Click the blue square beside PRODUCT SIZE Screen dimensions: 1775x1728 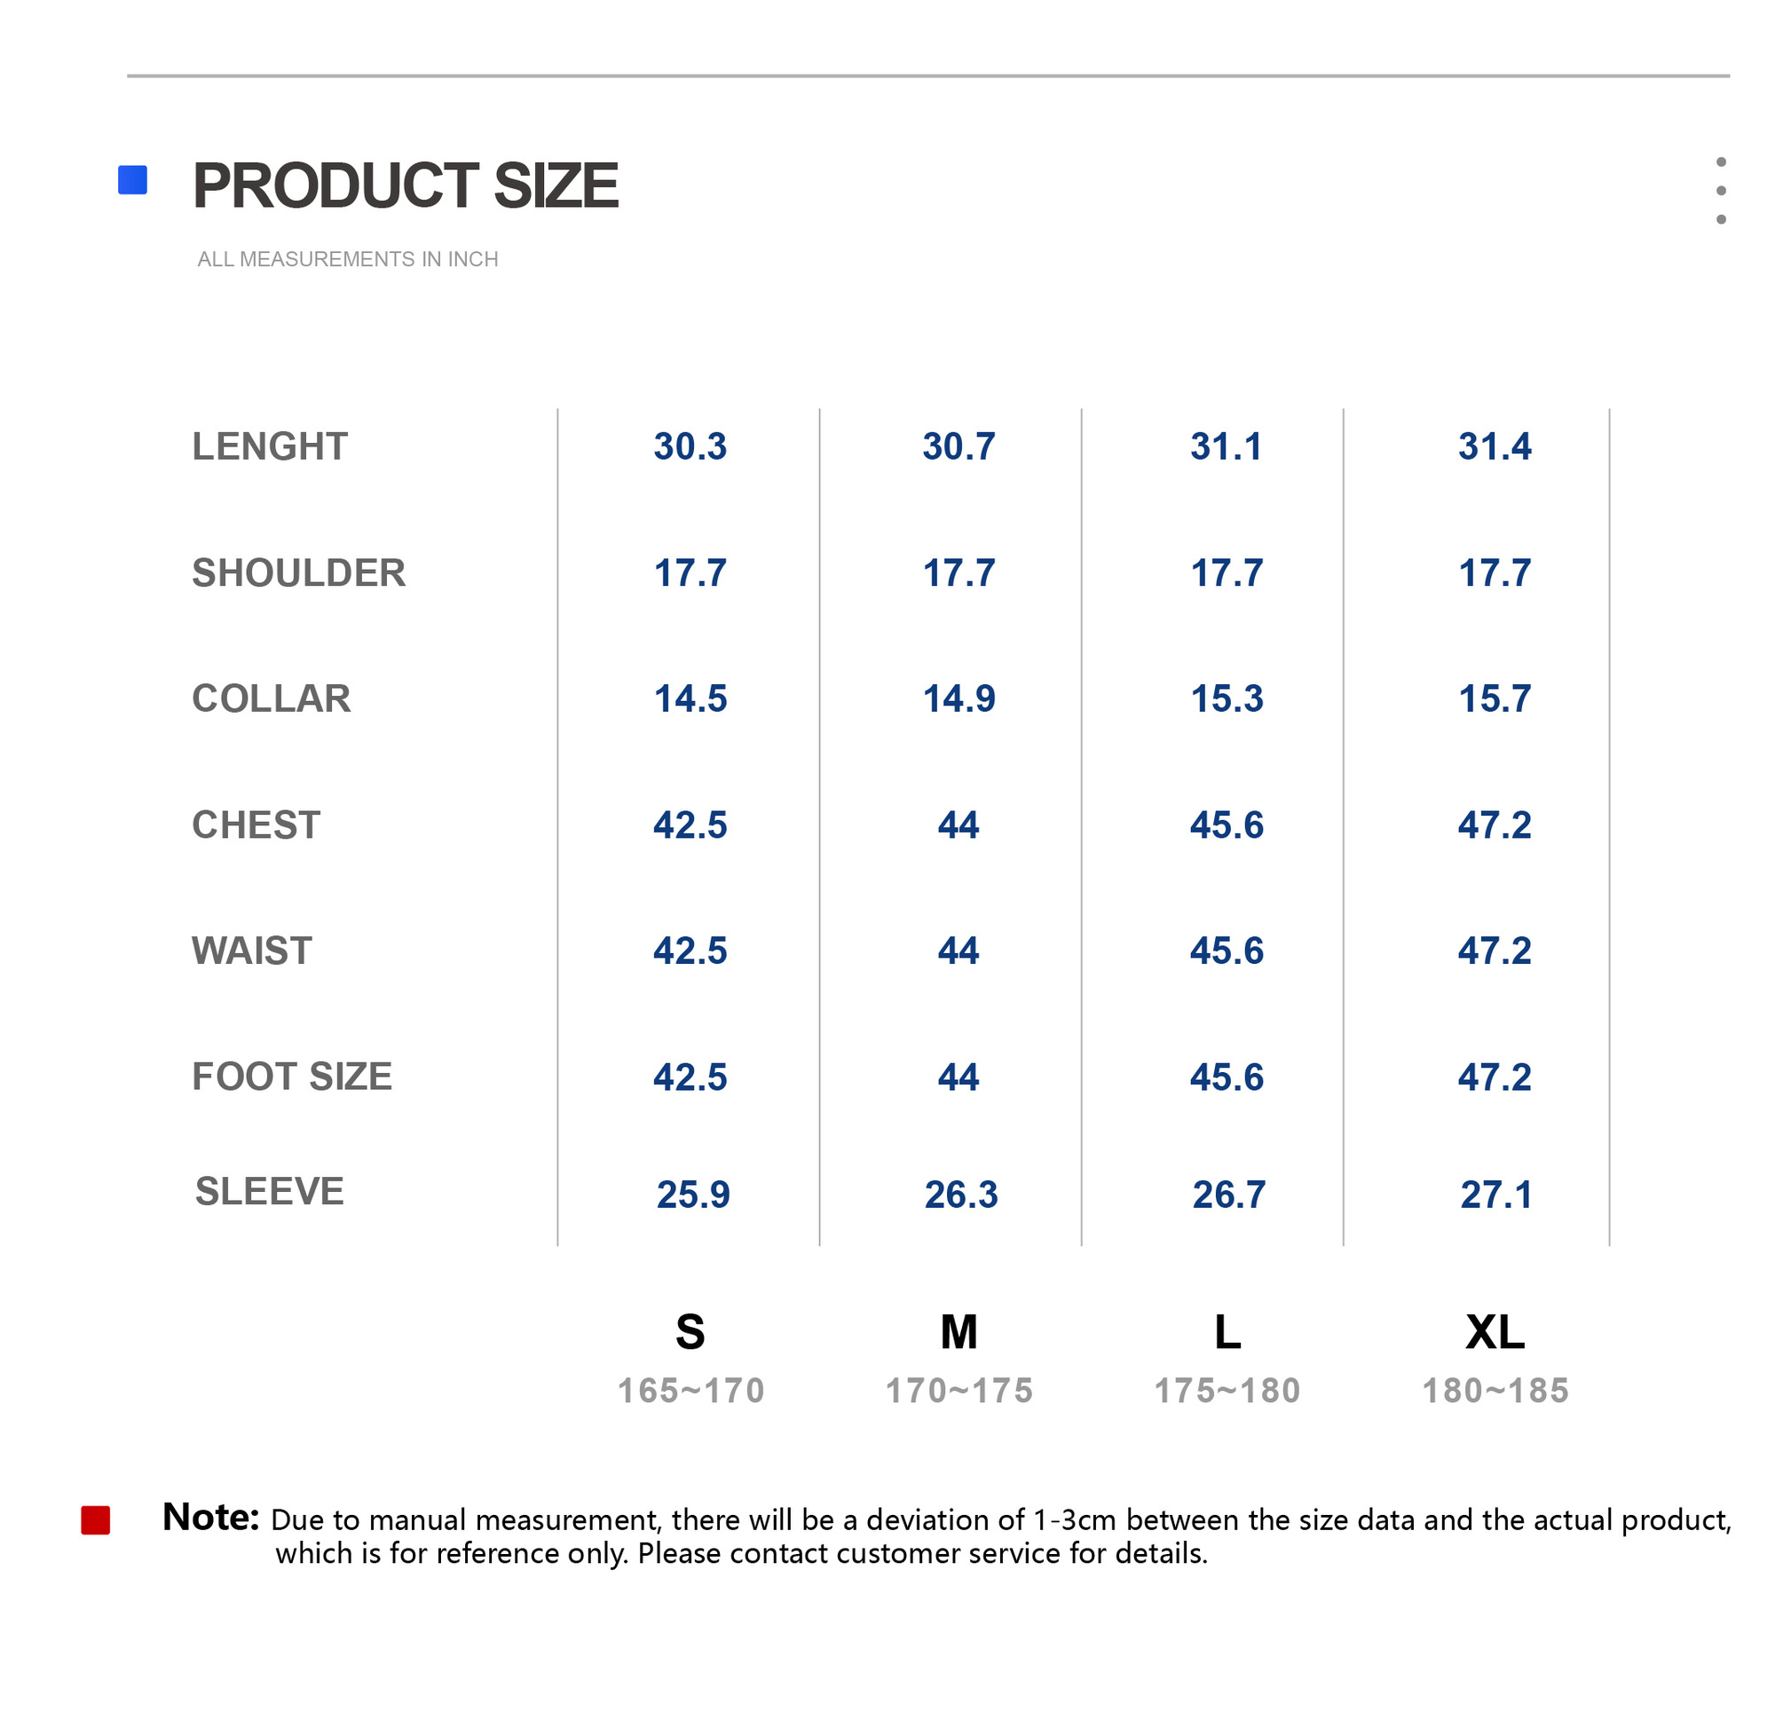(x=132, y=179)
